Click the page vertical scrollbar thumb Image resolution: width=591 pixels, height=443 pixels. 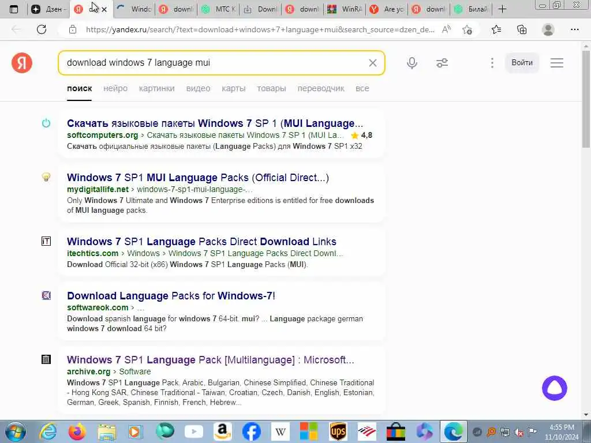tap(585, 99)
